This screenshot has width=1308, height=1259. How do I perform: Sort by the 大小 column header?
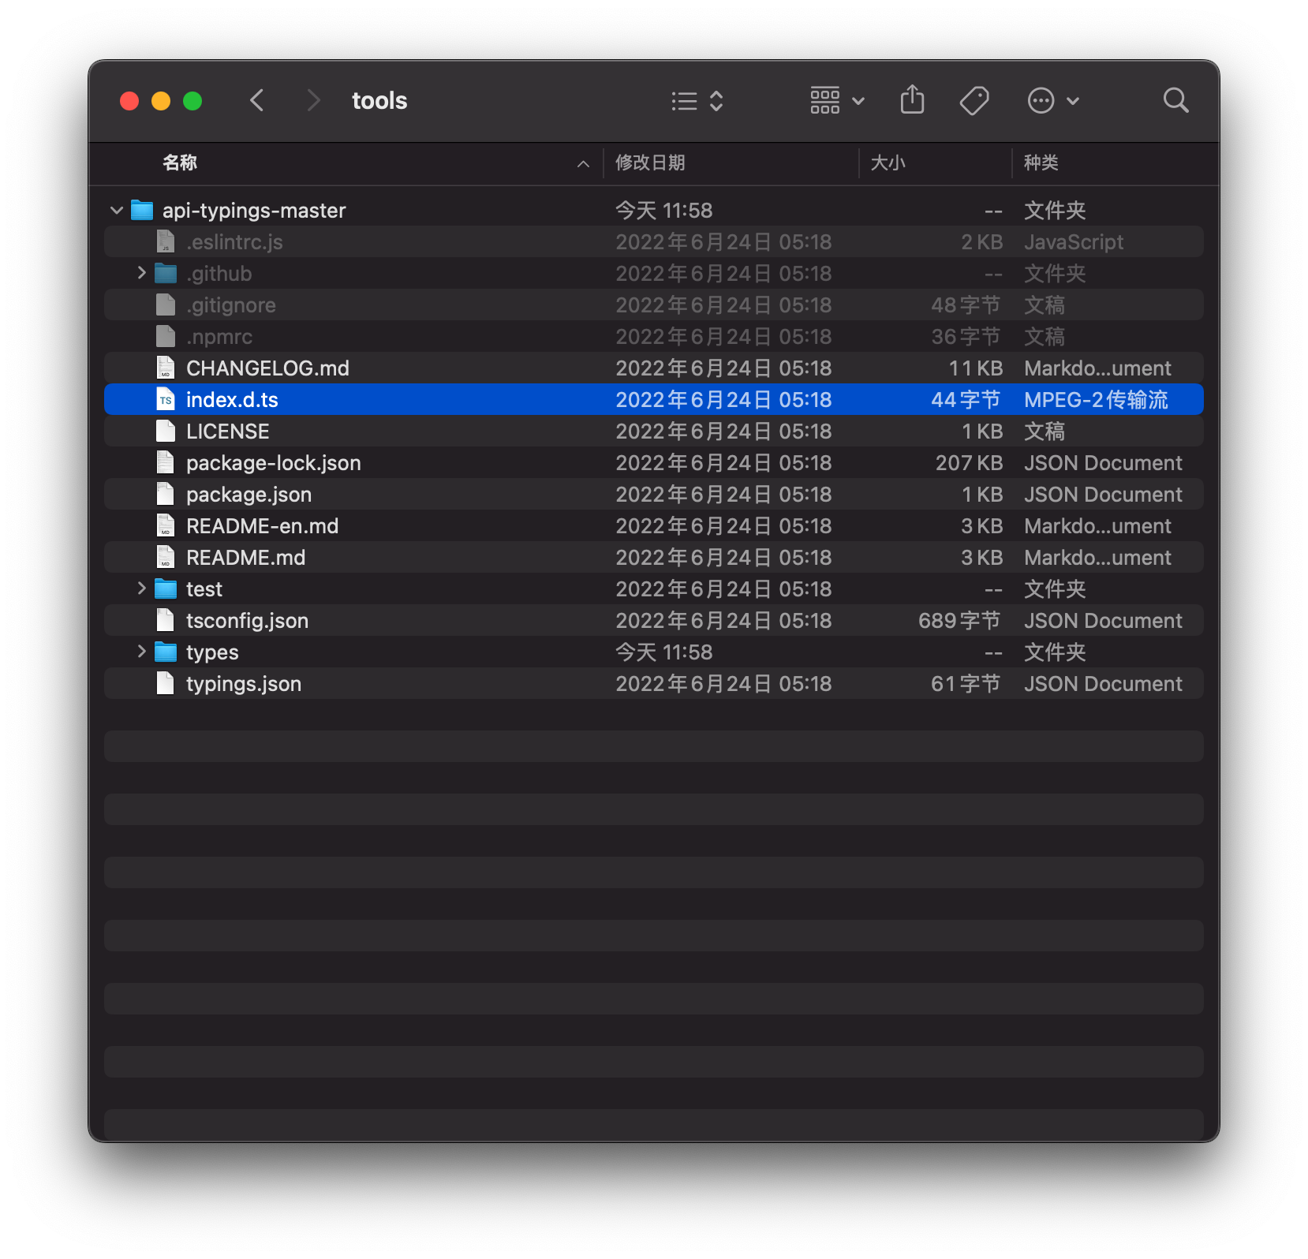[x=888, y=163]
